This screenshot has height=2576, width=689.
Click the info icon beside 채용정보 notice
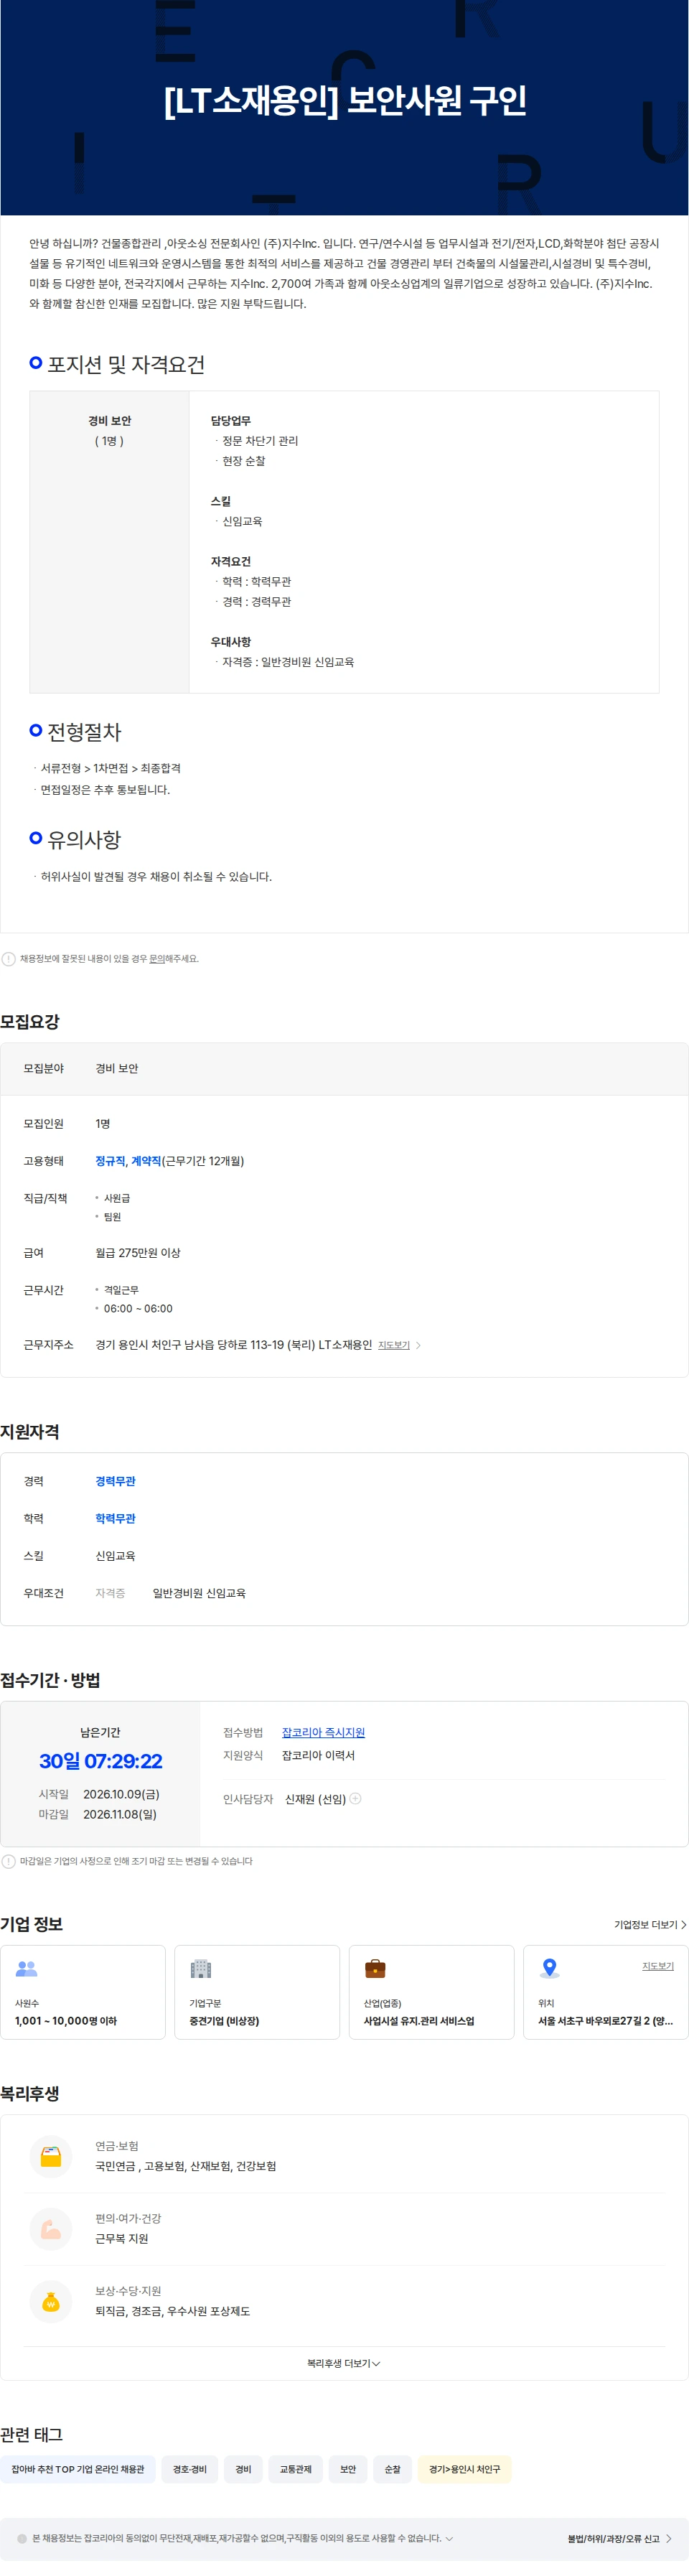(x=9, y=959)
